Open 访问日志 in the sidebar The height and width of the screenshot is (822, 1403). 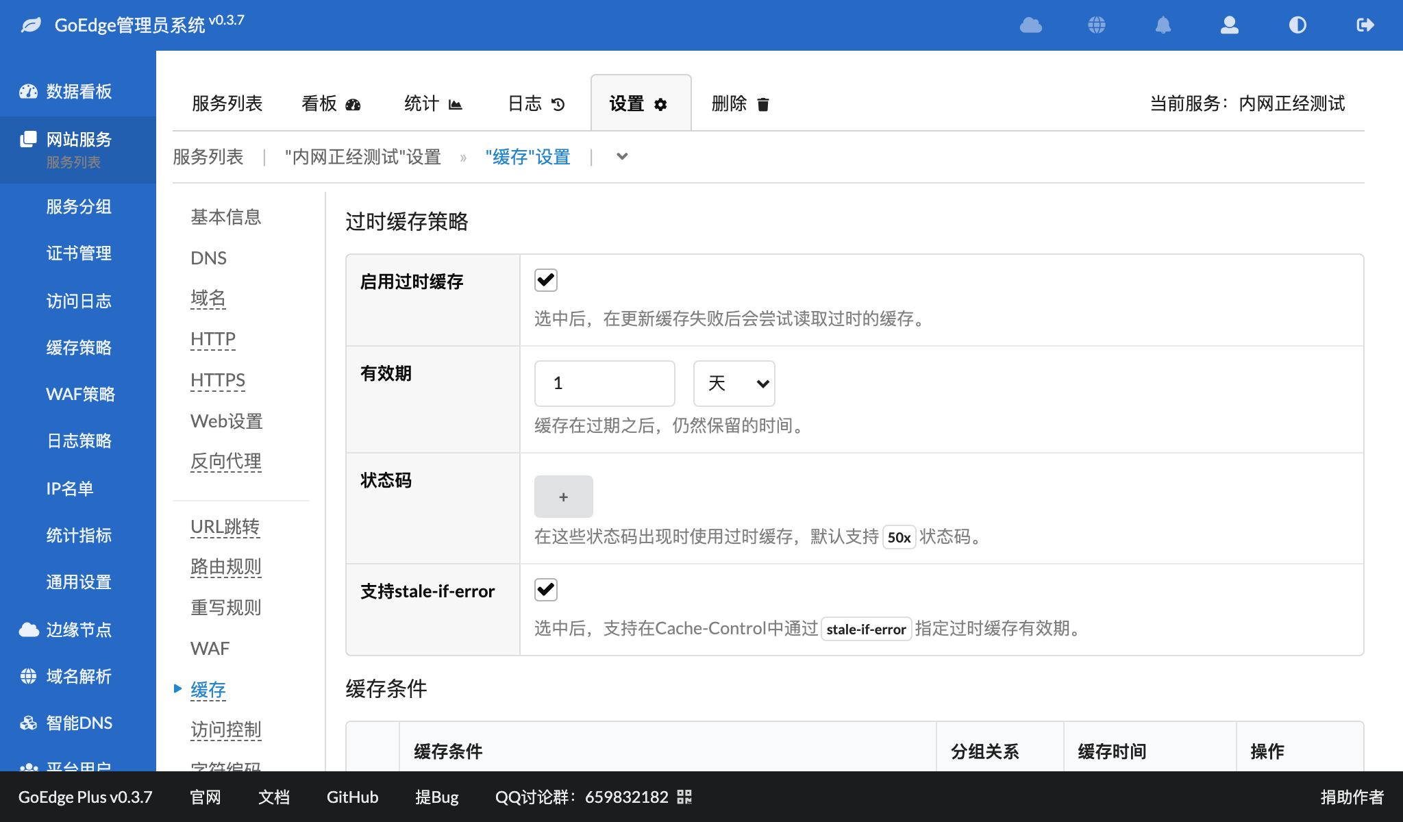(x=79, y=301)
